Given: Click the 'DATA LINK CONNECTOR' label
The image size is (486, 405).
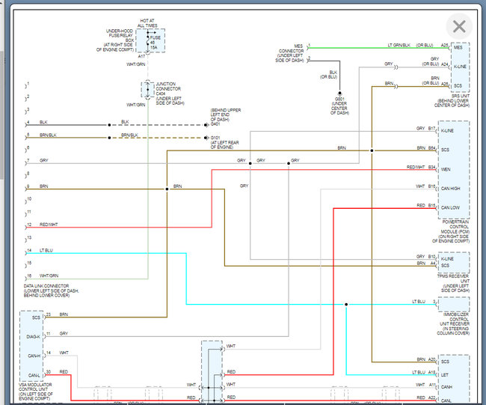Looking at the screenshot, I should coord(46,286).
